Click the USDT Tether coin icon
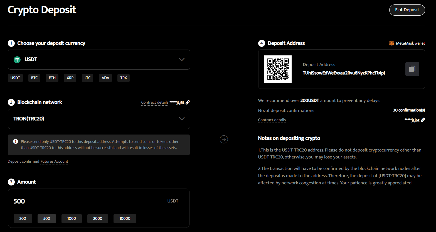 tap(17, 60)
